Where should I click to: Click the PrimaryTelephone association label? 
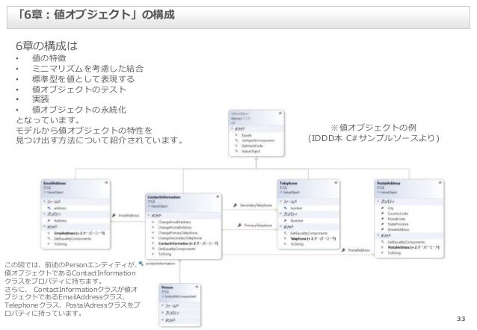pos(258,225)
